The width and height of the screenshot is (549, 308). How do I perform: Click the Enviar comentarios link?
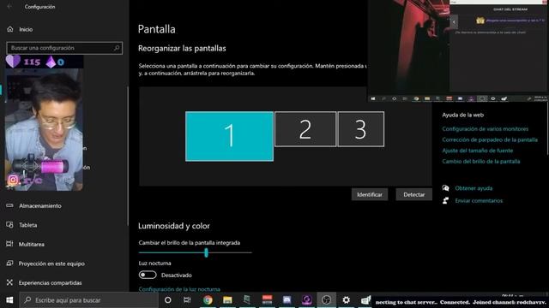479,201
